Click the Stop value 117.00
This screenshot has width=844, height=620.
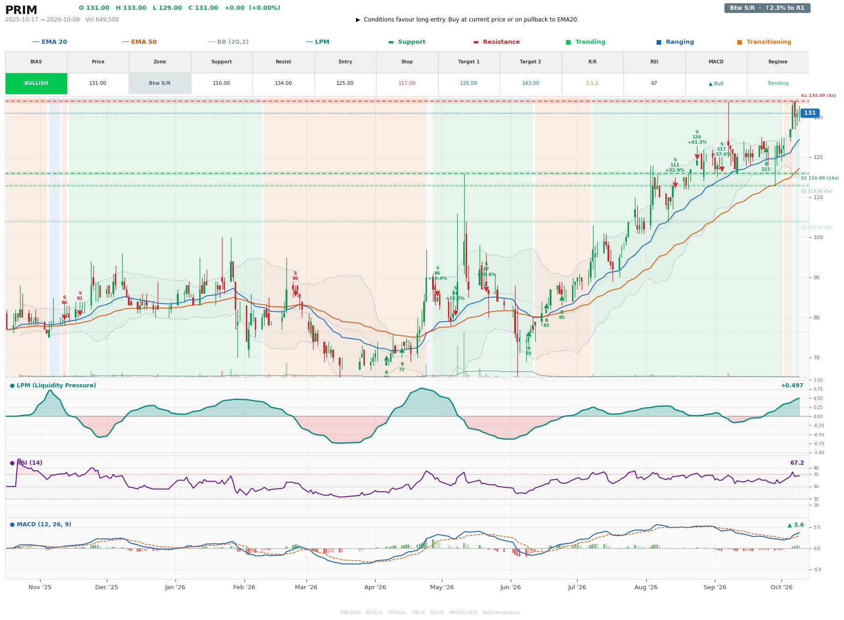[x=407, y=83]
